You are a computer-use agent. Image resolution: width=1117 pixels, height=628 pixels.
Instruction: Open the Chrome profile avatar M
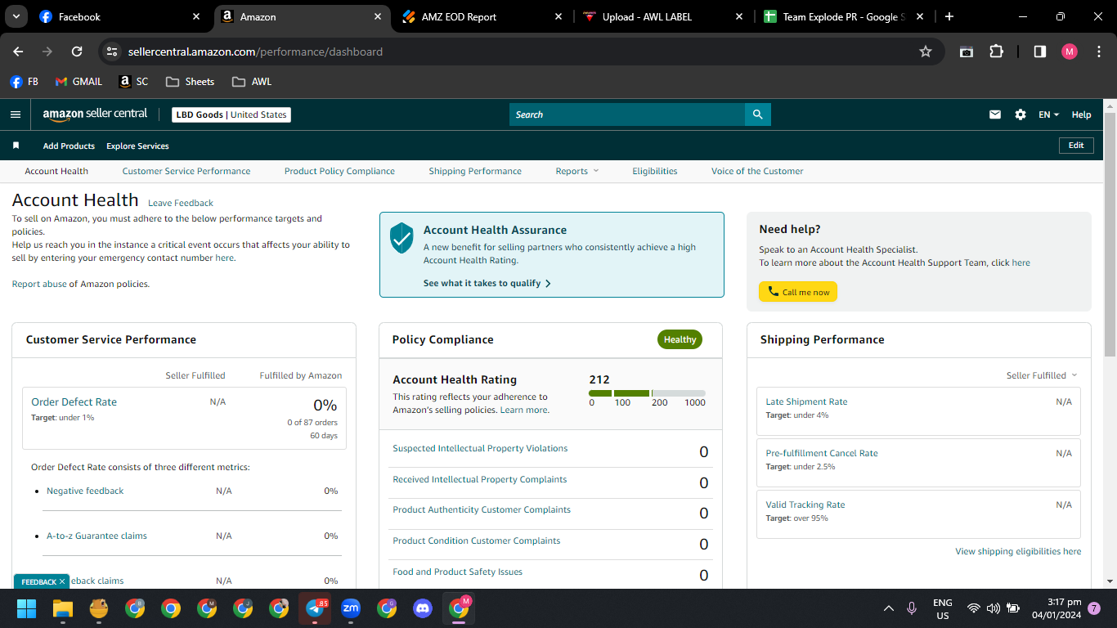(x=1070, y=52)
